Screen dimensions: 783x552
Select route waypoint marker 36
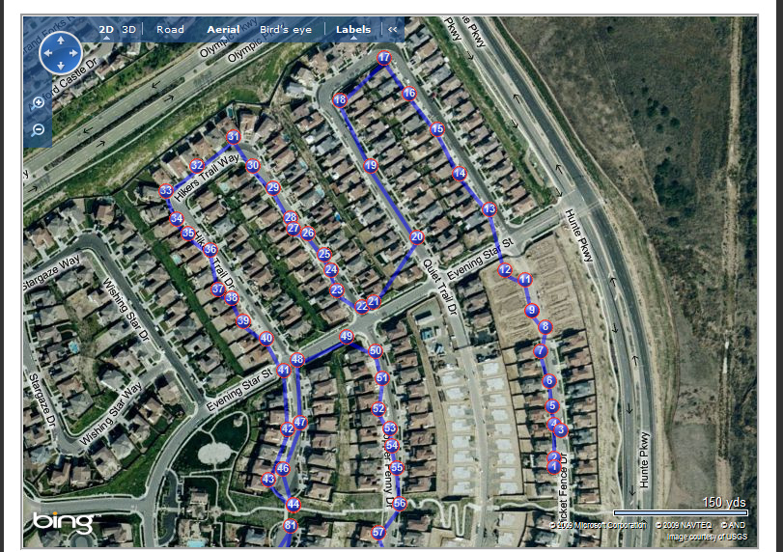(x=210, y=250)
